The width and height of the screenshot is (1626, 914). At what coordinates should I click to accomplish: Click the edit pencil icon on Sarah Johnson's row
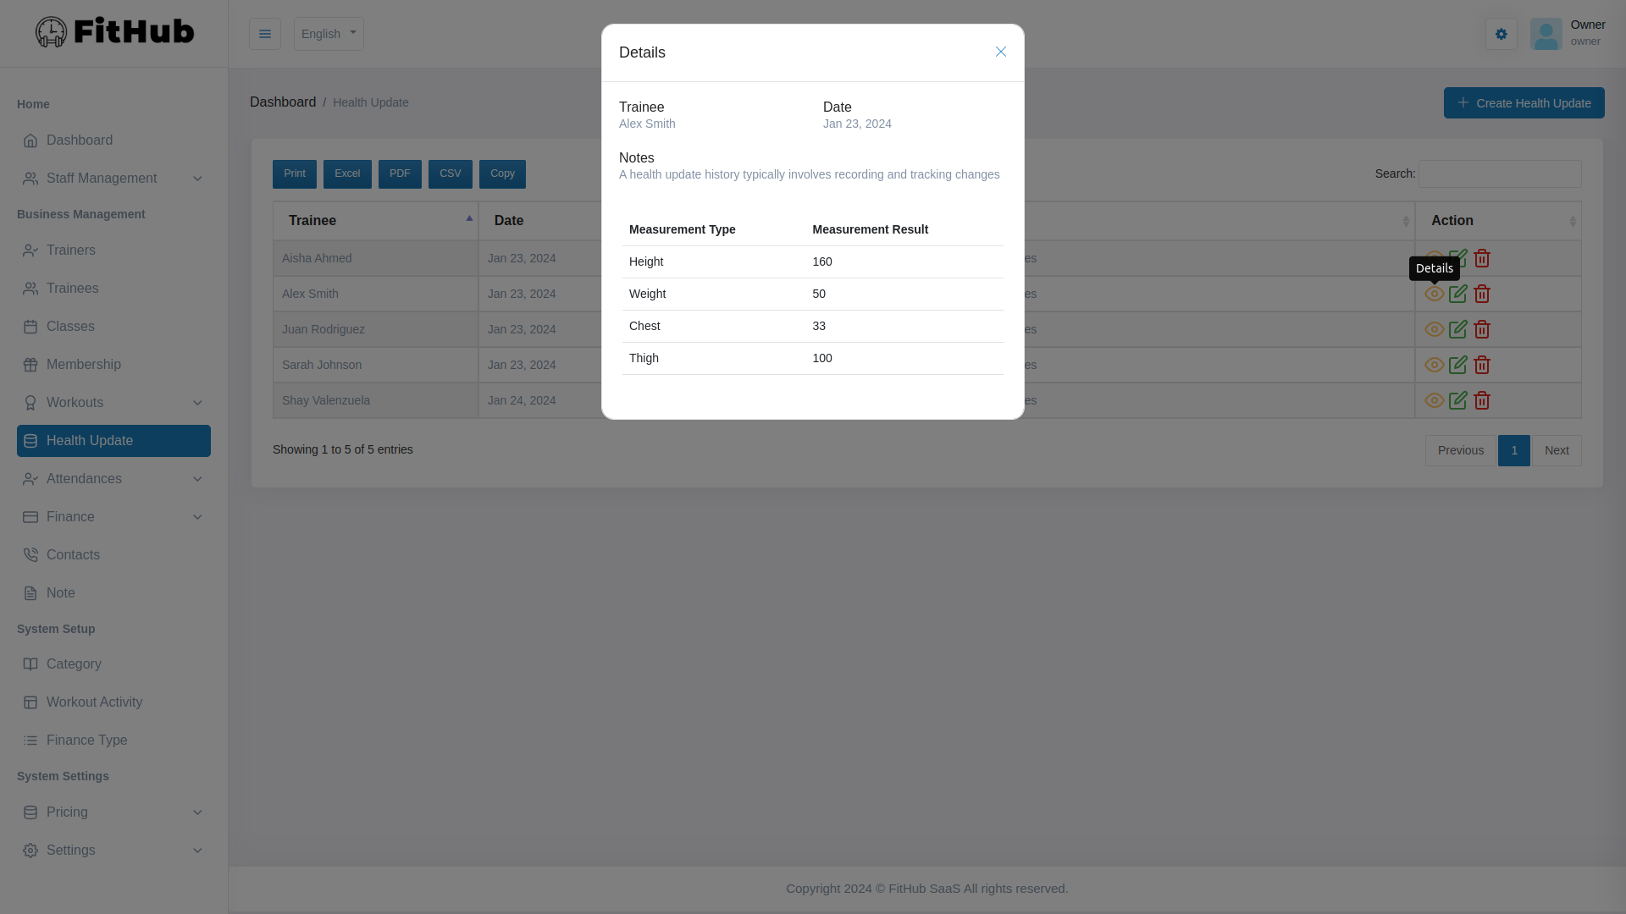click(x=1458, y=365)
